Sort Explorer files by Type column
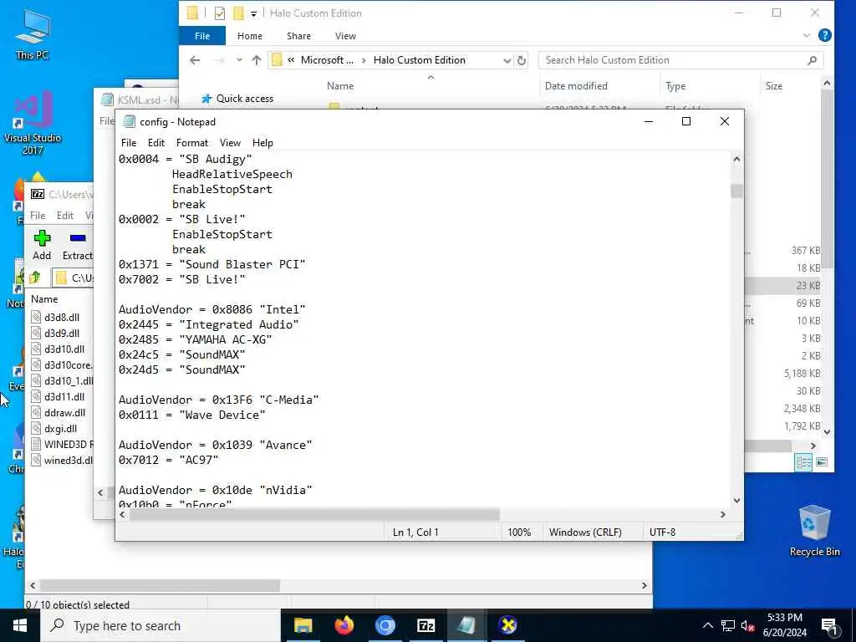The image size is (856, 642). click(x=675, y=86)
